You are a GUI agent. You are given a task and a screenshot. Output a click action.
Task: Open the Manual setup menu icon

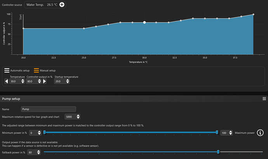(36, 71)
